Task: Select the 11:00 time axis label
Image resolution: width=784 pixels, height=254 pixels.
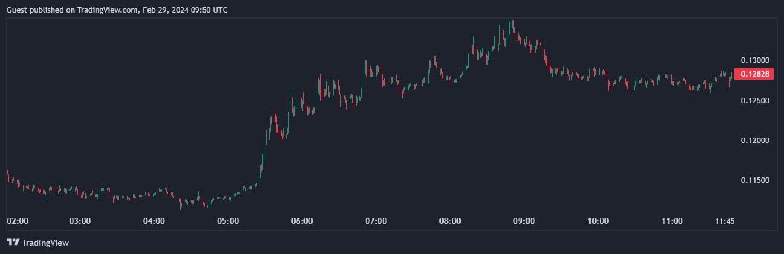Action: click(x=672, y=221)
